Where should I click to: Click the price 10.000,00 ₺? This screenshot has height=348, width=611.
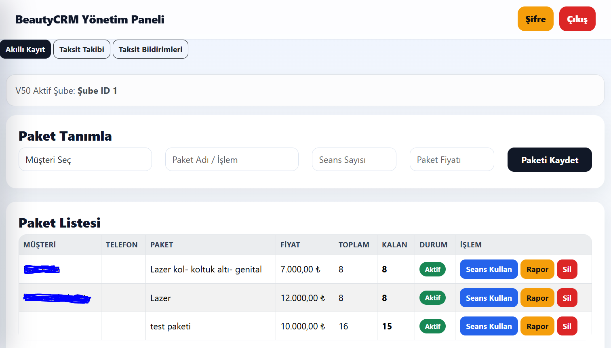click(x=303, y=326)
